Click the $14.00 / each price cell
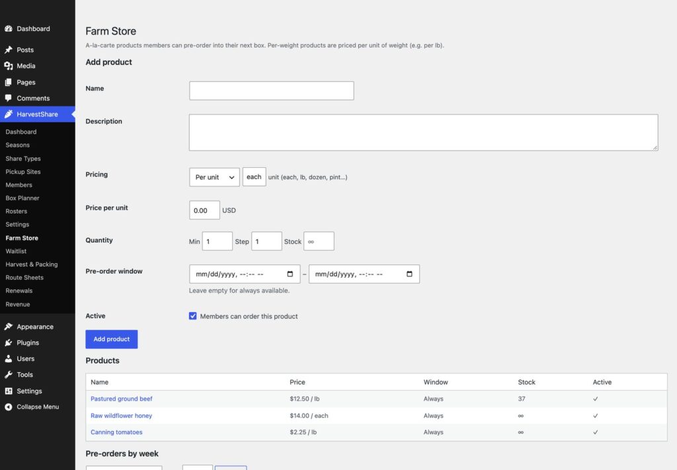The image size is (677, 470). (309, 416)
